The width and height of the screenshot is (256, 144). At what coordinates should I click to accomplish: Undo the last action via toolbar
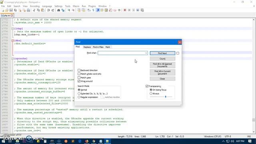[x=48, y=10]
